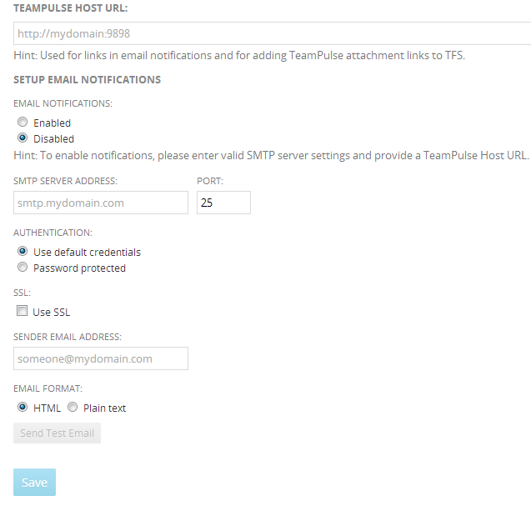The image size is (531, 506).
Task: Select HTML email format
Action: coord(23,407)
